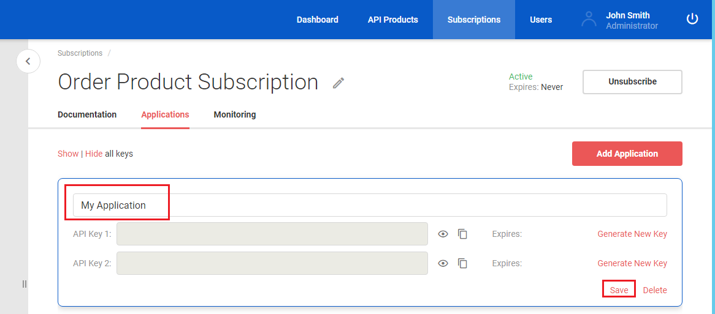The image size is (715, 314).
Task: Copy API Key 2 to clipboard
Action: [x=462, y=263]
